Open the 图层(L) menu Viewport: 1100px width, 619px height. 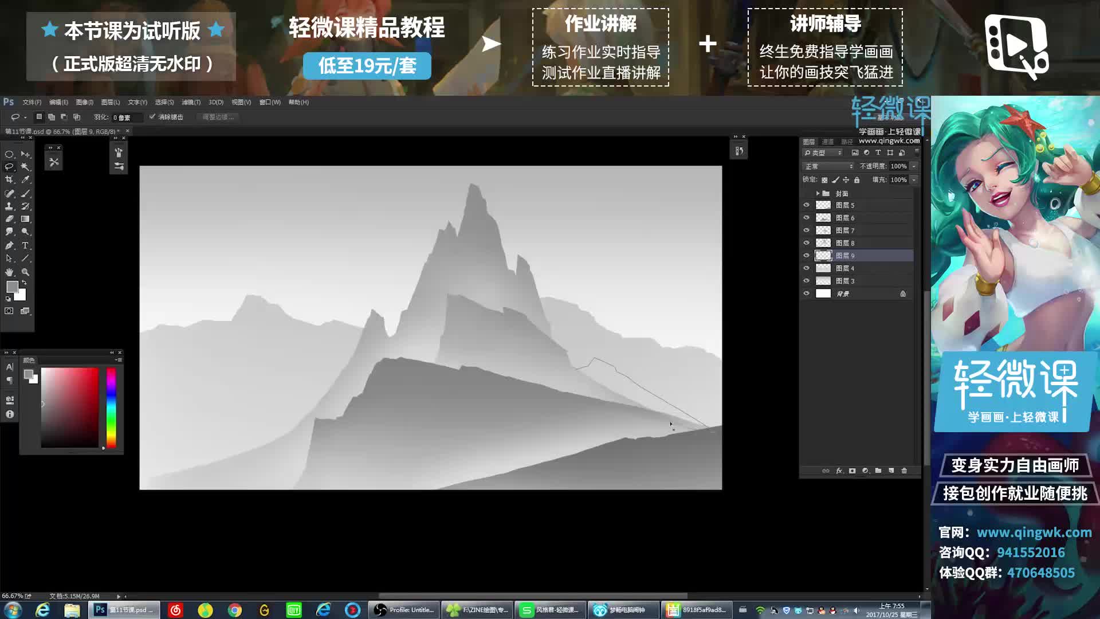(111, 102)
